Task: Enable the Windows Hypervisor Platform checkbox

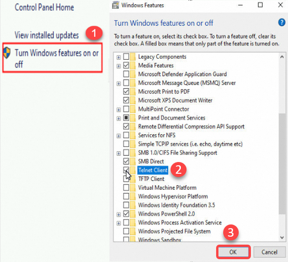Action: coord(126,196)
